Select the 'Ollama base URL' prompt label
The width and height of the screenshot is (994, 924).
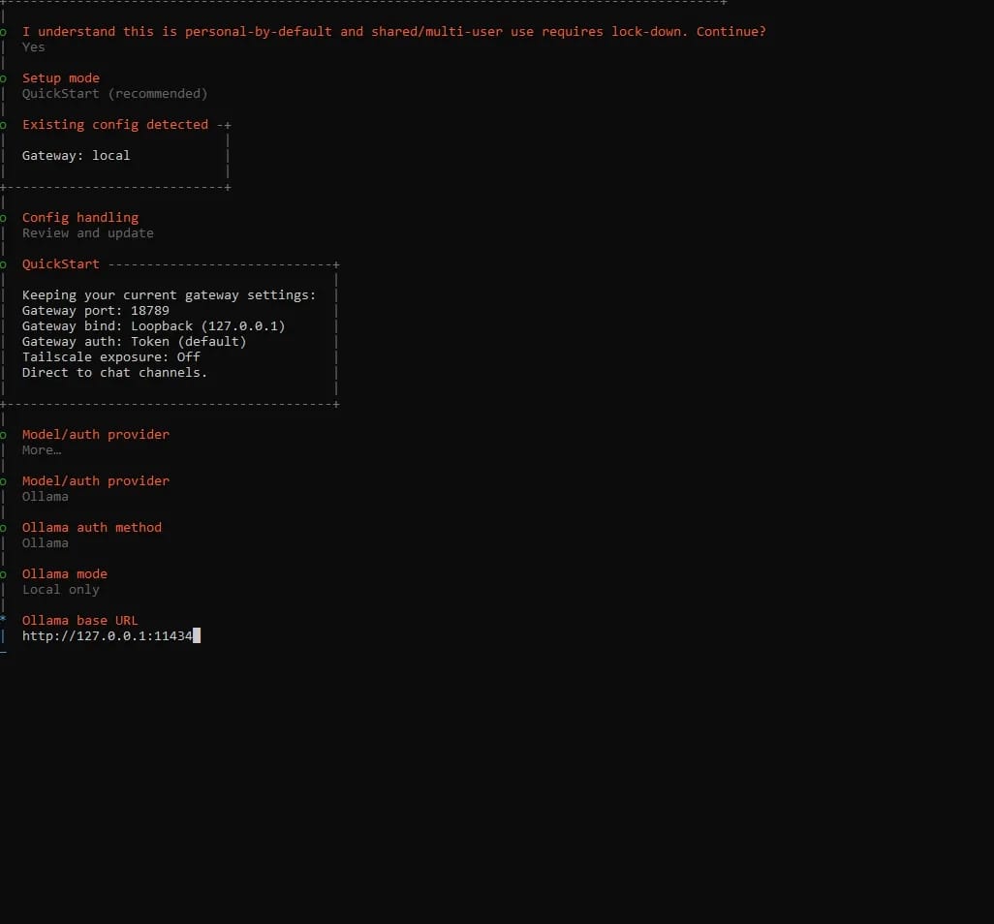coord(79,621)
